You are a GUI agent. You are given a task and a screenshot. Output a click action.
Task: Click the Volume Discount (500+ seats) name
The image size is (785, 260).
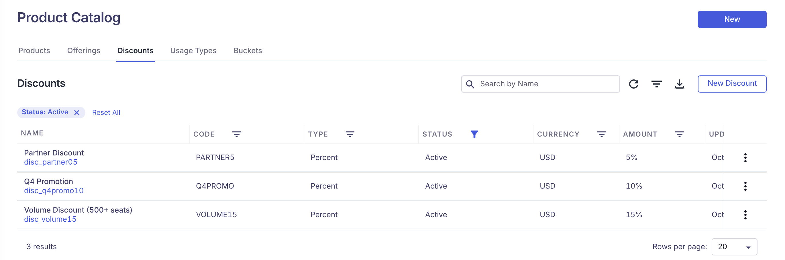78,210
